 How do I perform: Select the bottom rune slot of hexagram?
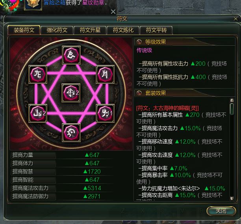(x=71, y=133)
